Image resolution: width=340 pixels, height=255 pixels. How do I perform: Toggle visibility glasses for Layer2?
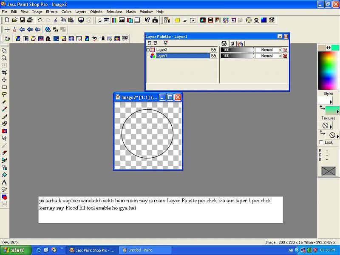point(214,50)
